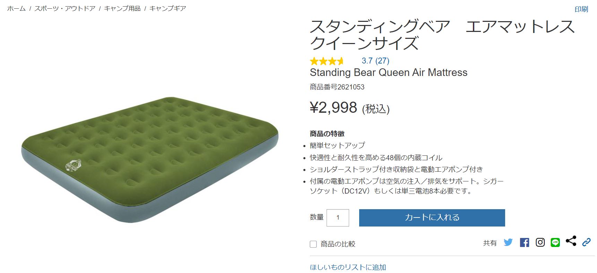Share this product via LINE
Image resolution: width=597 pixels, height=273 pixels.
[555, 243]
